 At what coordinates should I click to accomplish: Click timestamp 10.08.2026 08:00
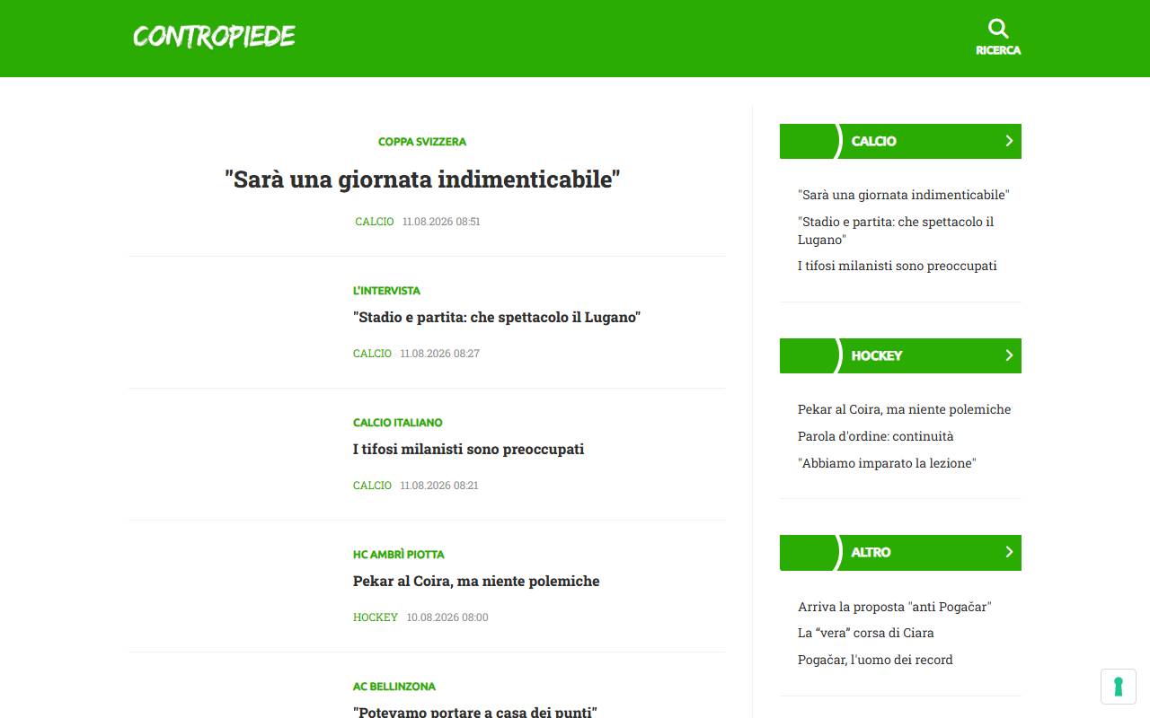pyautogui.click(x=447, y=617)
